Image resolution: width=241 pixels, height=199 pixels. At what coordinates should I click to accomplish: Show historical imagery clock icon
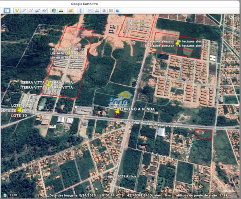click(54, 11)
